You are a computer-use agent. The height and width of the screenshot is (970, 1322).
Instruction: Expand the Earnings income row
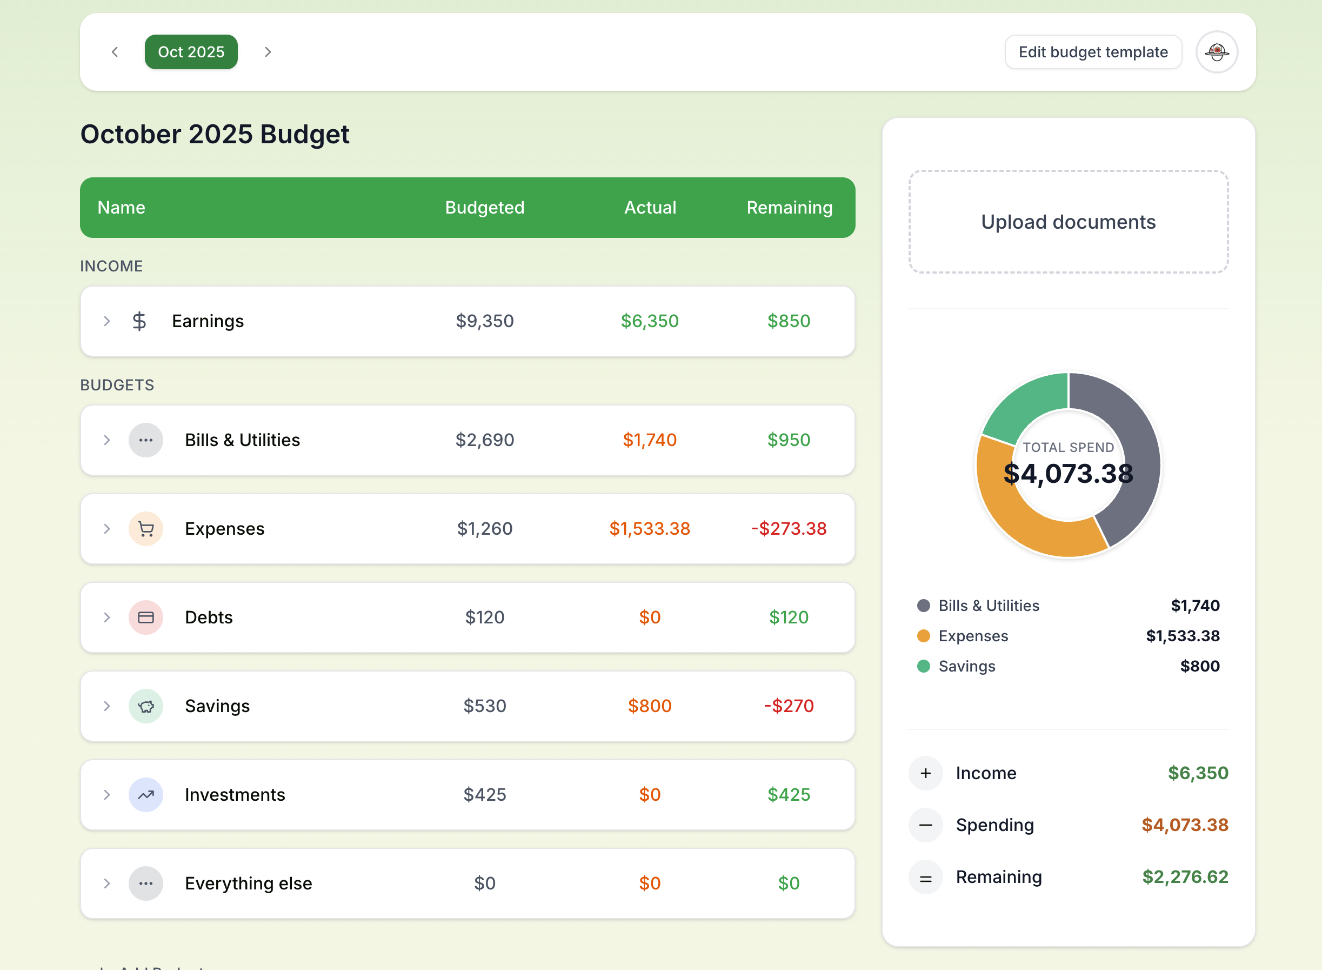107,321
